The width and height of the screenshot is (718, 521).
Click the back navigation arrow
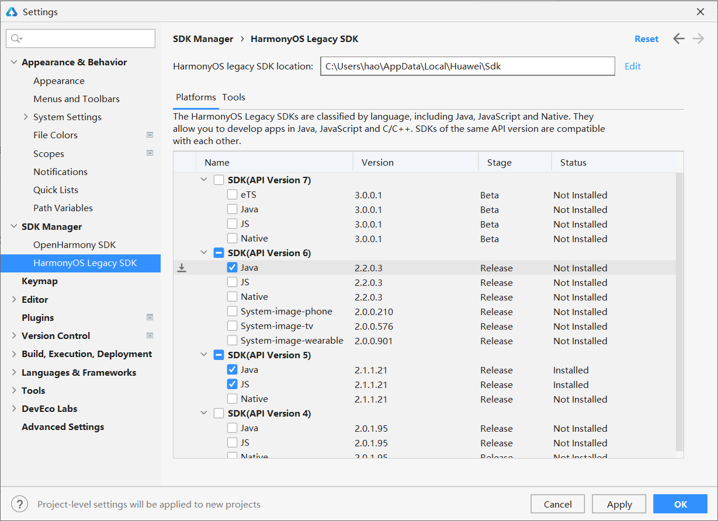tap(678, 39)
